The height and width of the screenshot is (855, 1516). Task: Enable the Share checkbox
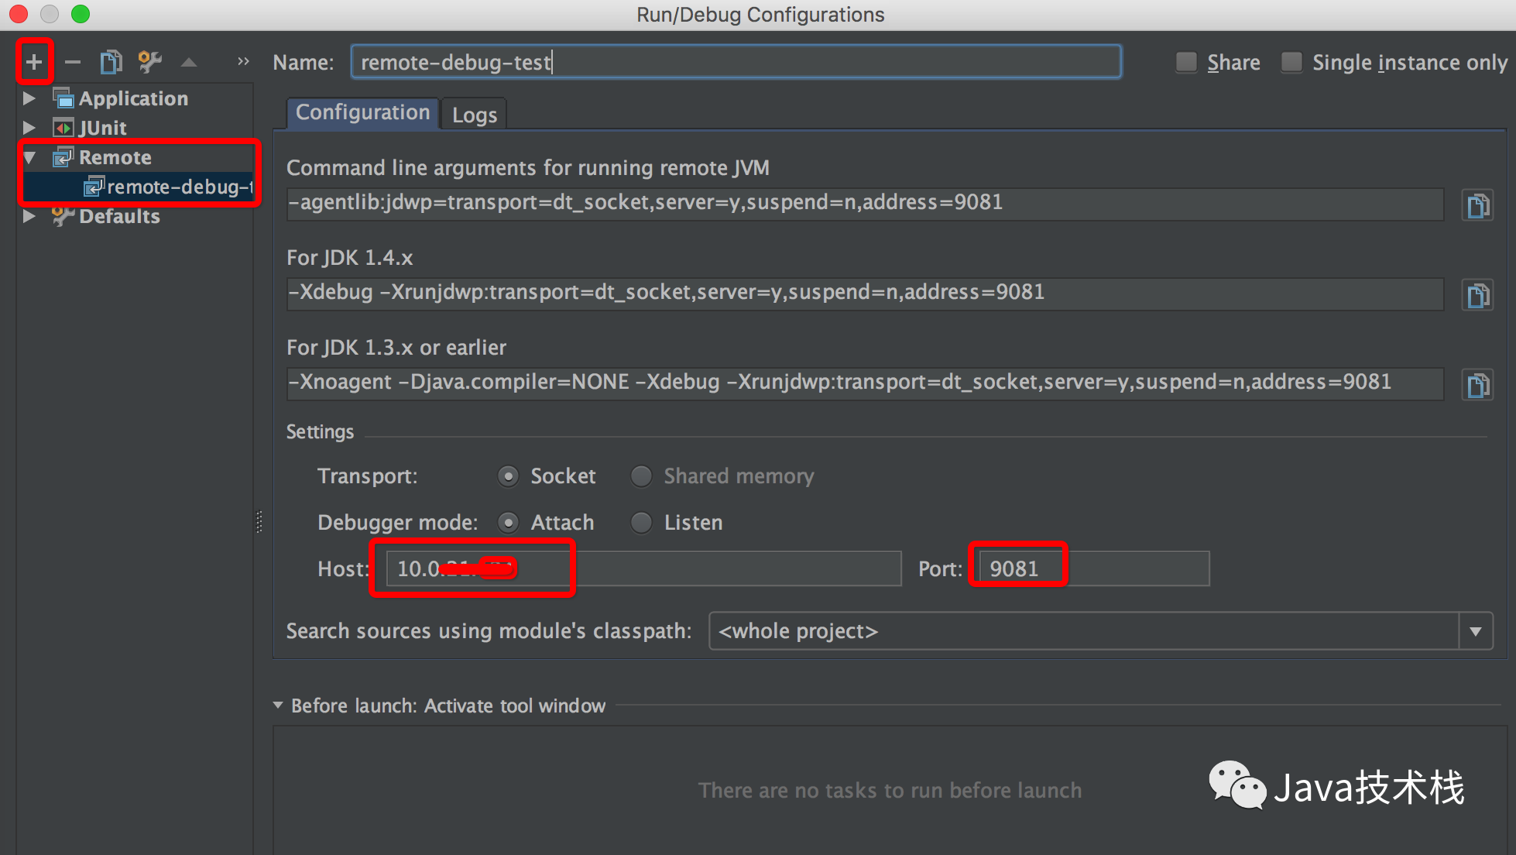click(1186, 62)
